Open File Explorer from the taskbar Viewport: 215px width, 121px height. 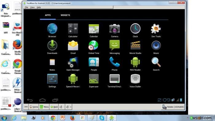pyautogui.click(x=24, y=118)
